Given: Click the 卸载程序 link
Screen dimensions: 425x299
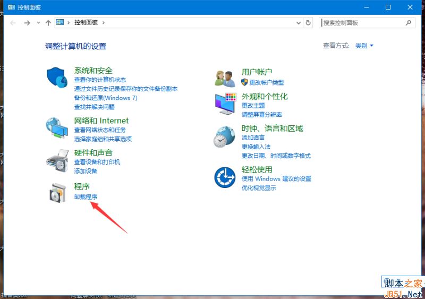Looking at the screenshot, I should click(x=86, y=197).
